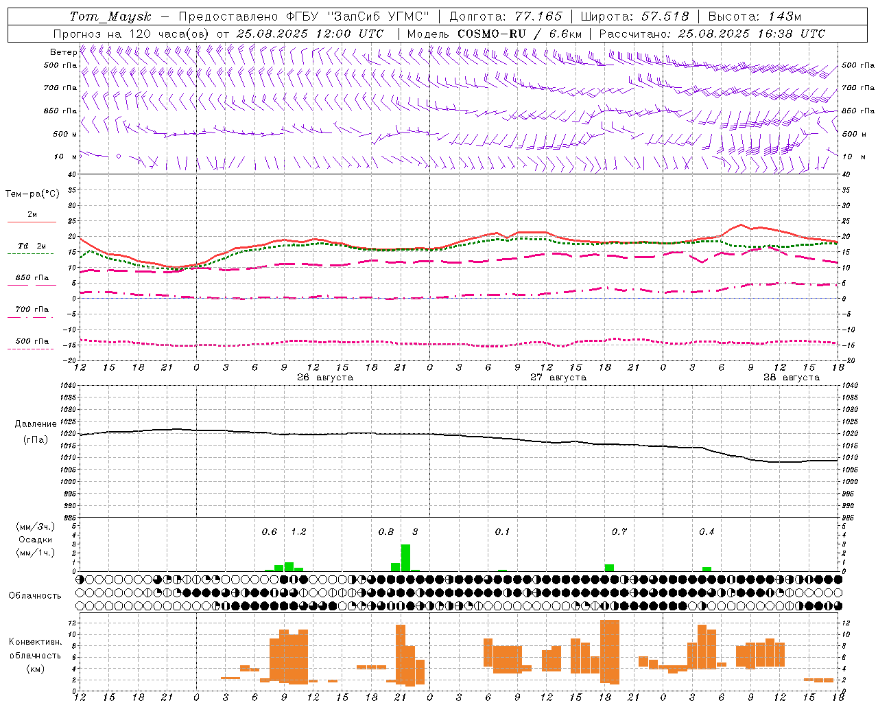Click the precipitation total '1.2'
Image resolution: width=878 pixels, height=703 pixels.
(x=298, y=532)
